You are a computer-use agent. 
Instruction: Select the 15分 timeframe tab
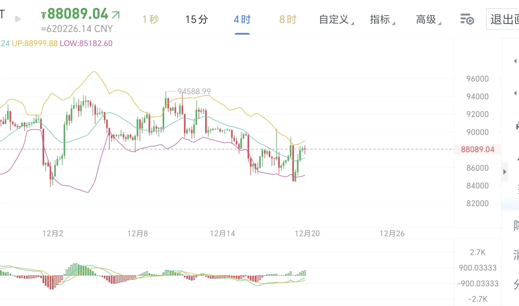pos(196,20)
